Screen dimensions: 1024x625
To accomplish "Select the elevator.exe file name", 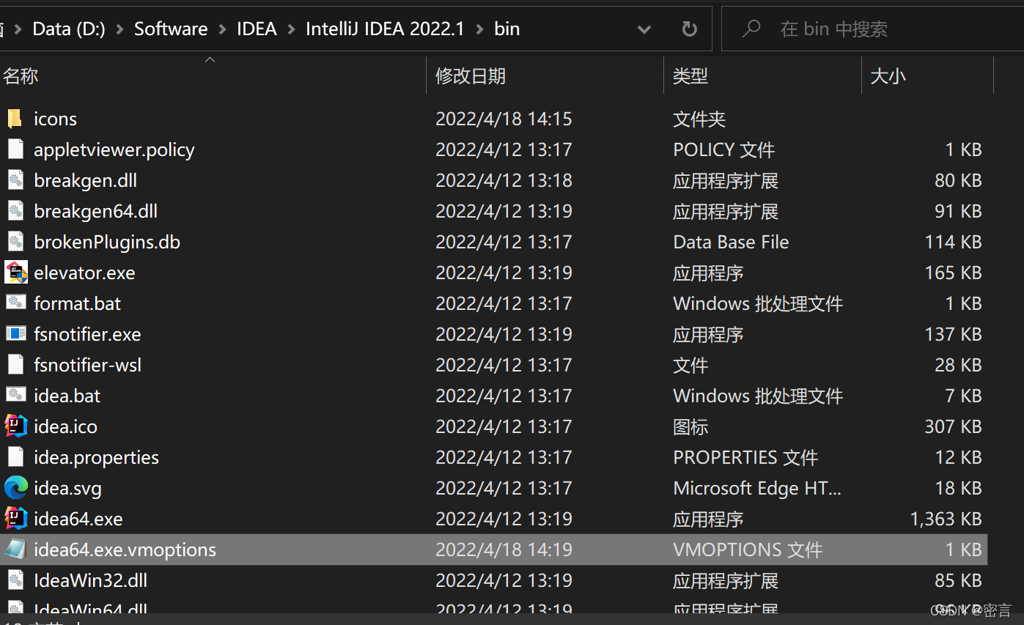I will point(84,273).
